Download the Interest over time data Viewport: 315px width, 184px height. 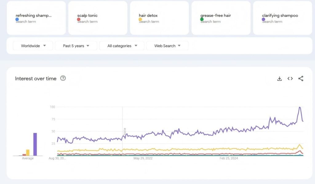tap(279, 79)
